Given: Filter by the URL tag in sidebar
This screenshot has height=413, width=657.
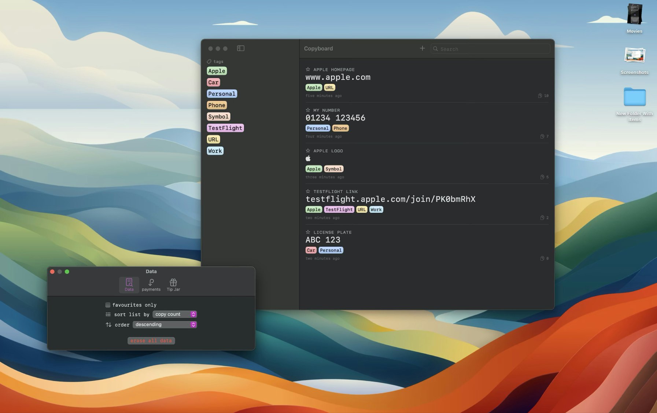Looking at the screenshot, I should 214,139.
